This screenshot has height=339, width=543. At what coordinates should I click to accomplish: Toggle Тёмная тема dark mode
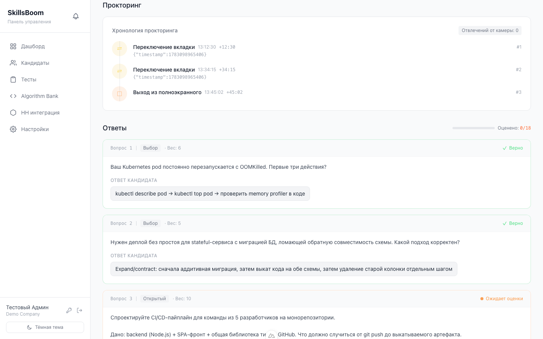click(x=45, y=327)
